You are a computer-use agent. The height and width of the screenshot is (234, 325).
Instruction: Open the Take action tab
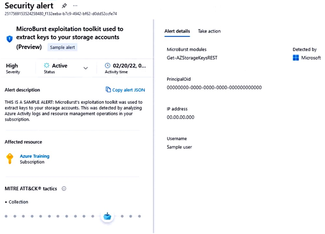209,31
